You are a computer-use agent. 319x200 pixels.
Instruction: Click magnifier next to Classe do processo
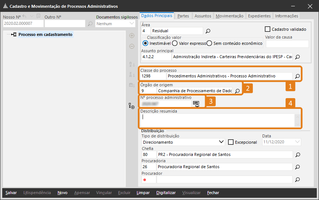[297, 76]
